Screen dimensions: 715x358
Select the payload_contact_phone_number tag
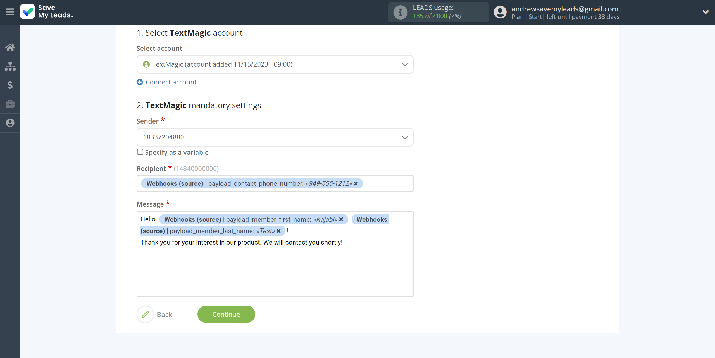point(252,183)
